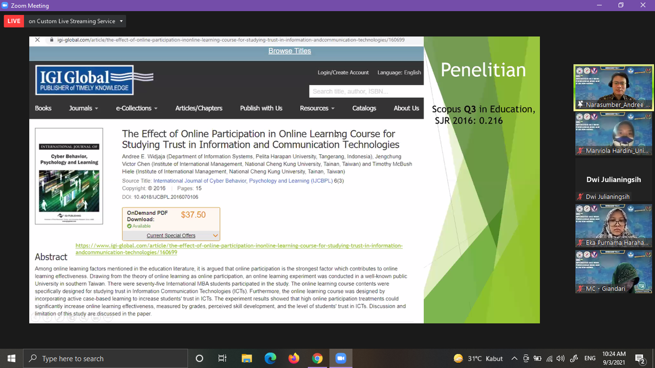
Task: Click the red LIVE streaming badge
Action: [x=14, y=21]
